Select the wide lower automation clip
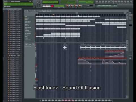 (x=102, y=61)
